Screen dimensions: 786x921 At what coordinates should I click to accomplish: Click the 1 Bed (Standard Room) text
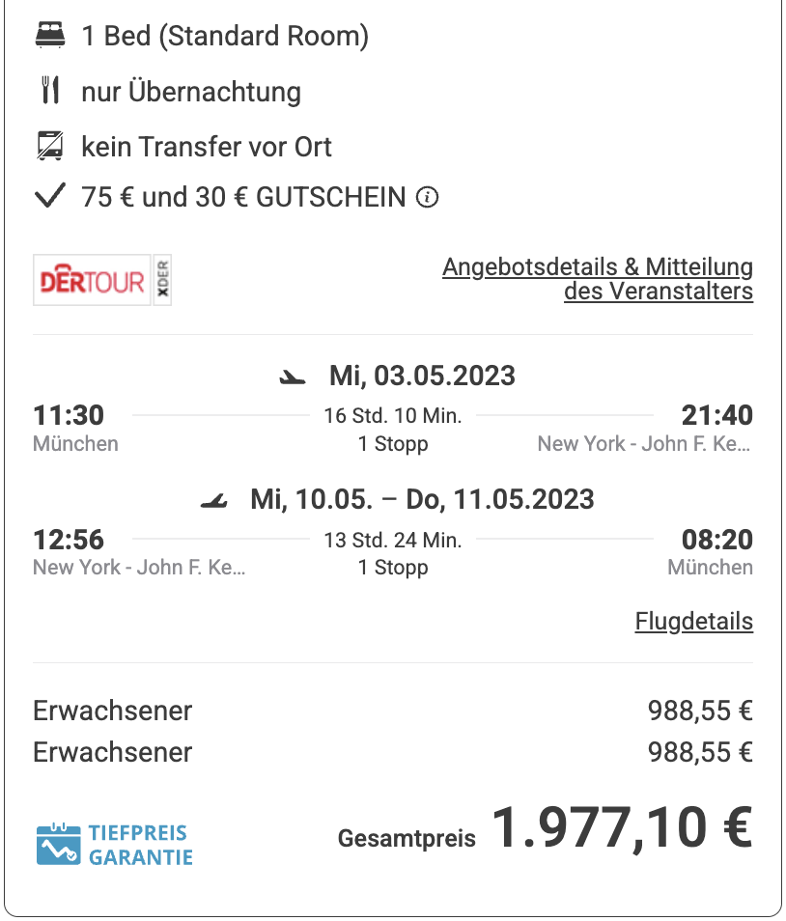(x=225, y=36)
